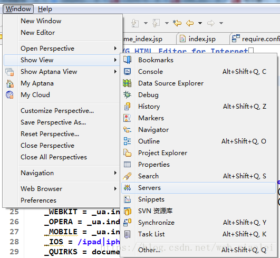Click the Previous Annotation toolbar icon
The image size is (280, 258).
click(x=156, y=23)
